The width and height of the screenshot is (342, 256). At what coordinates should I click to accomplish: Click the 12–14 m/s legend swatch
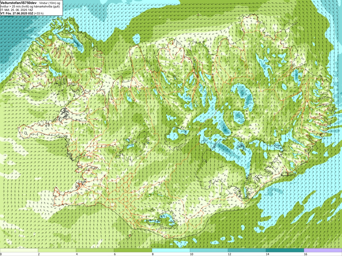point(247,250)
